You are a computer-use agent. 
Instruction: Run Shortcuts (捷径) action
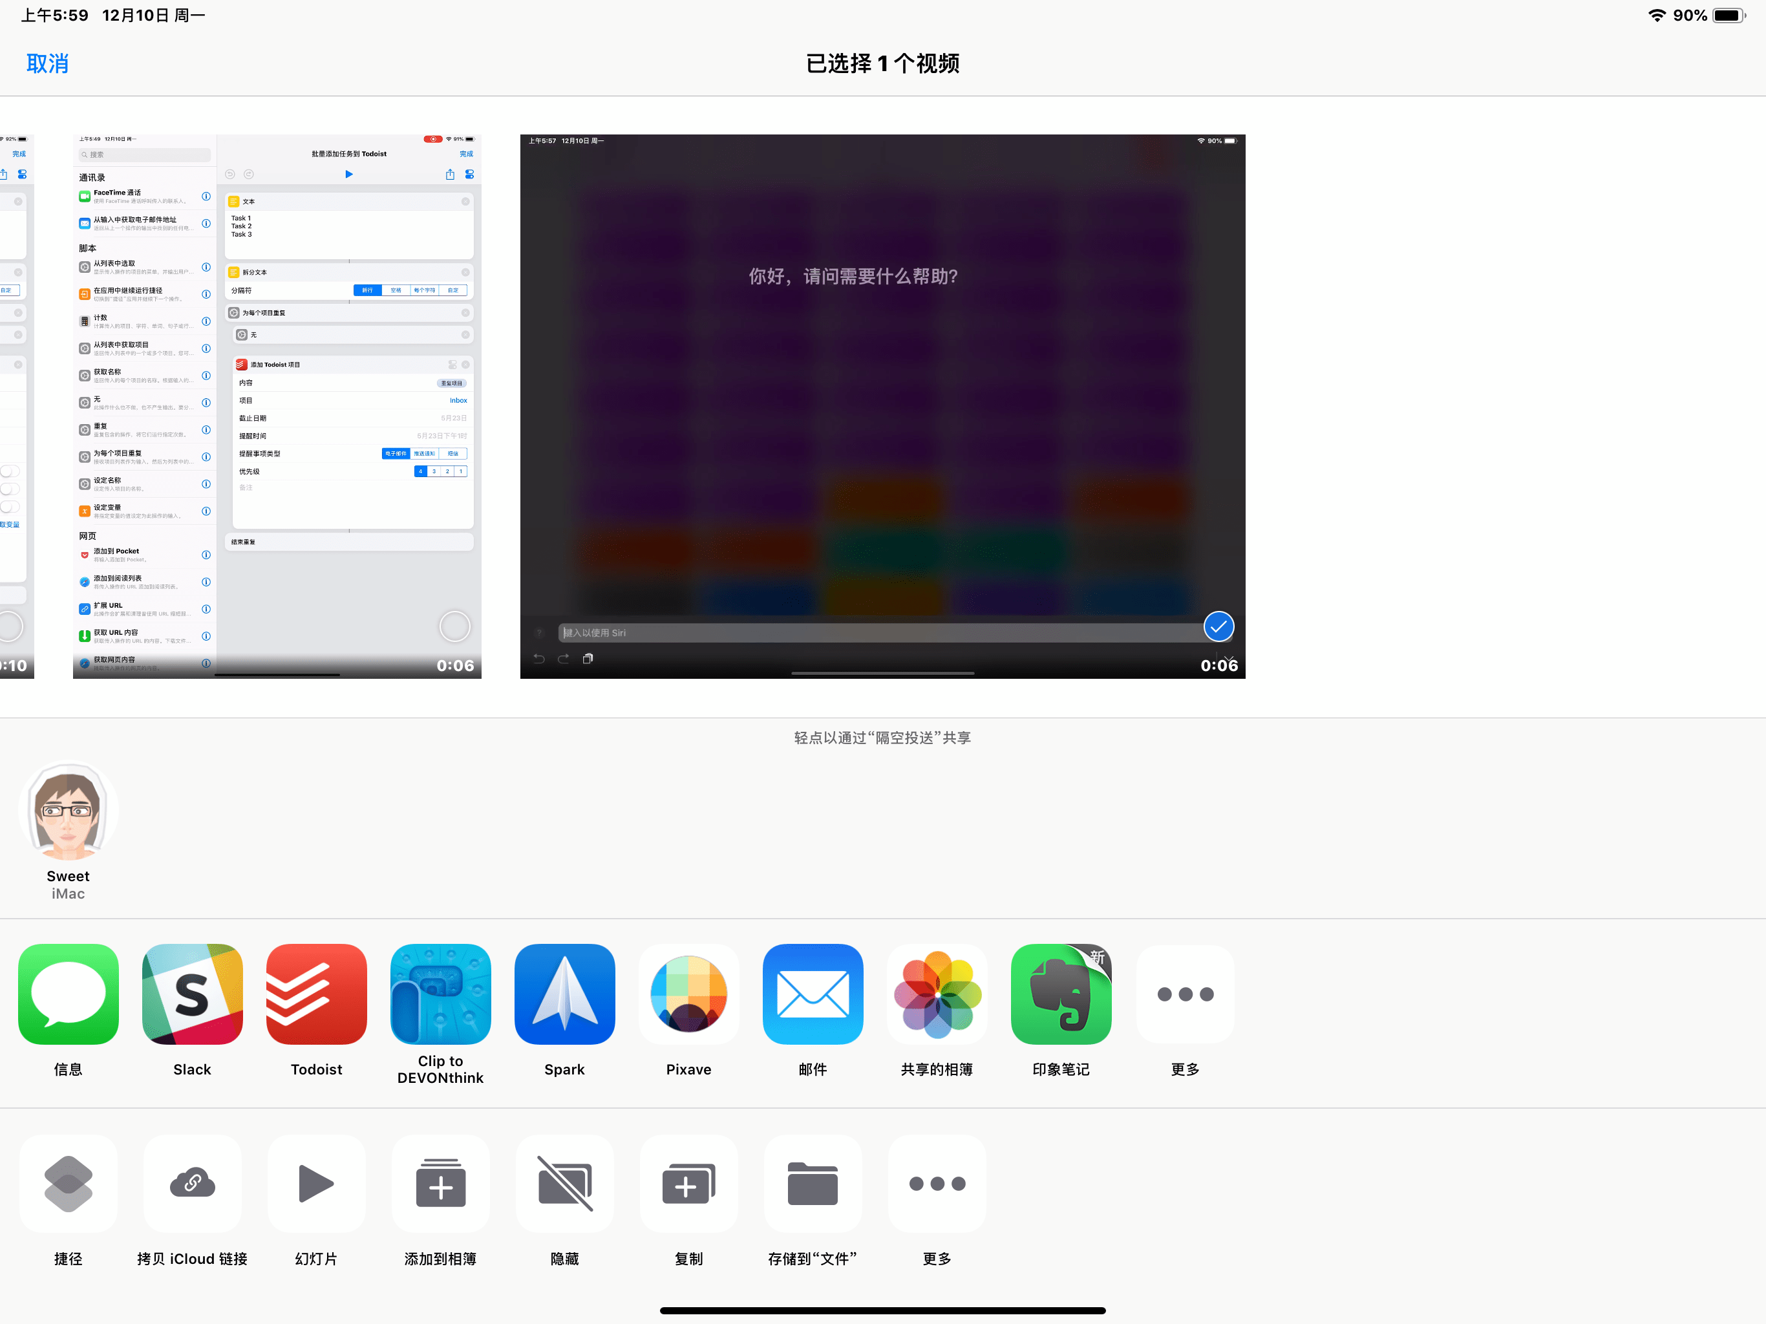(68, 1184)
